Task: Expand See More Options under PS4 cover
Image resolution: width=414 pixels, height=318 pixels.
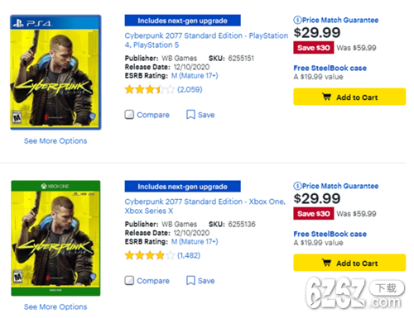Action: click(x=55, y=141)
